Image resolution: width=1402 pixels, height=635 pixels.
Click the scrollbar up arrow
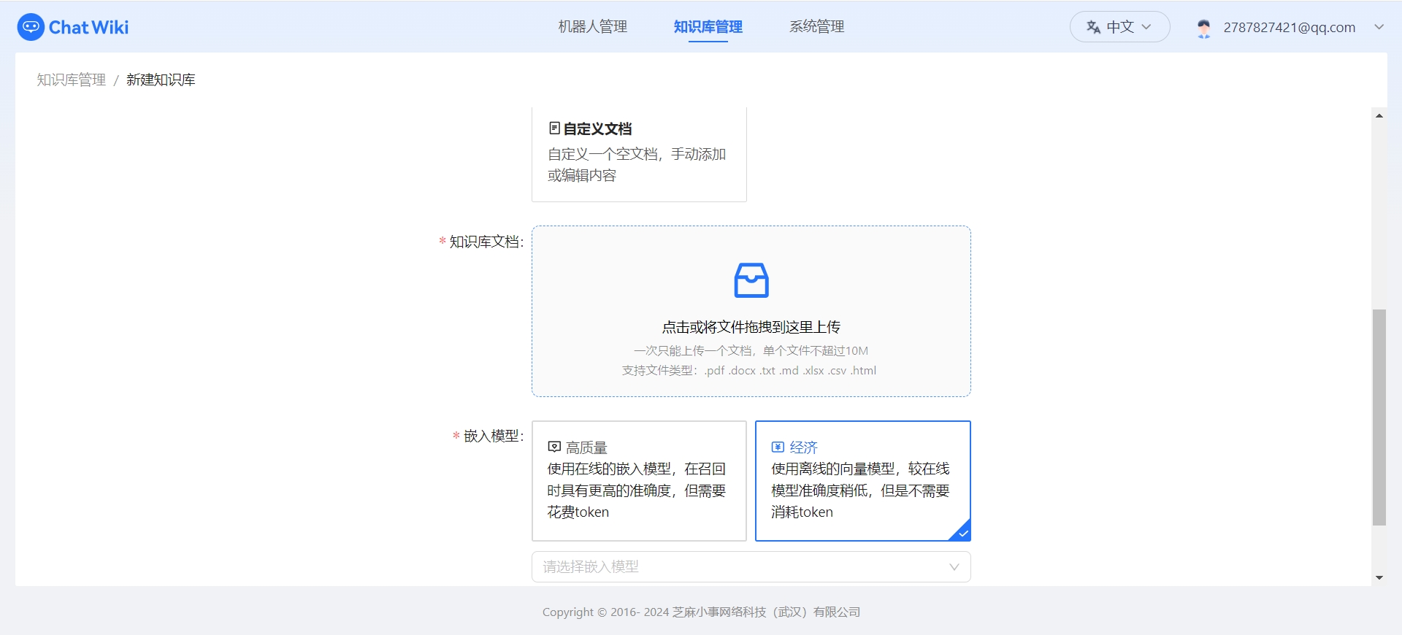coord(1379,115)
